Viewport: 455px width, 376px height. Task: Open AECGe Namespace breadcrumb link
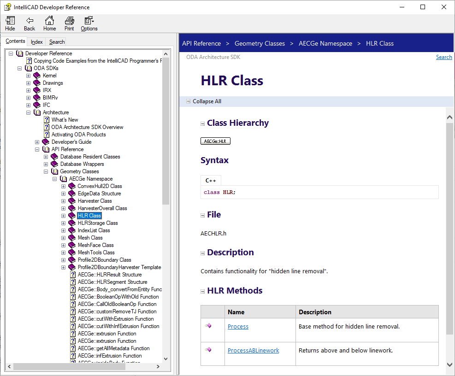pos(325,43)
